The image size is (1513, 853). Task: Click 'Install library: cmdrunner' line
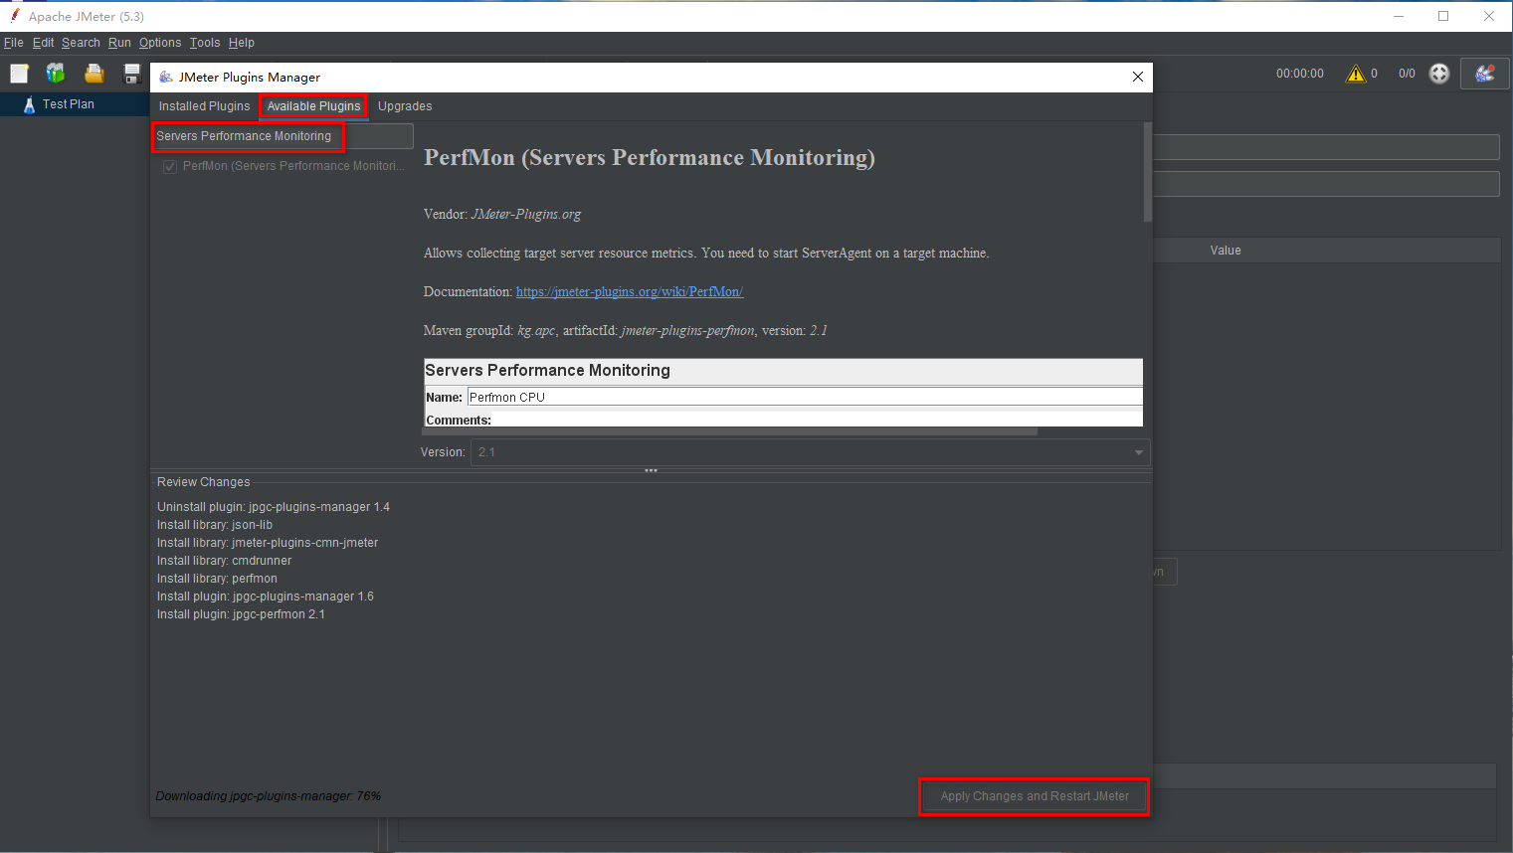(x=225, y=561)
